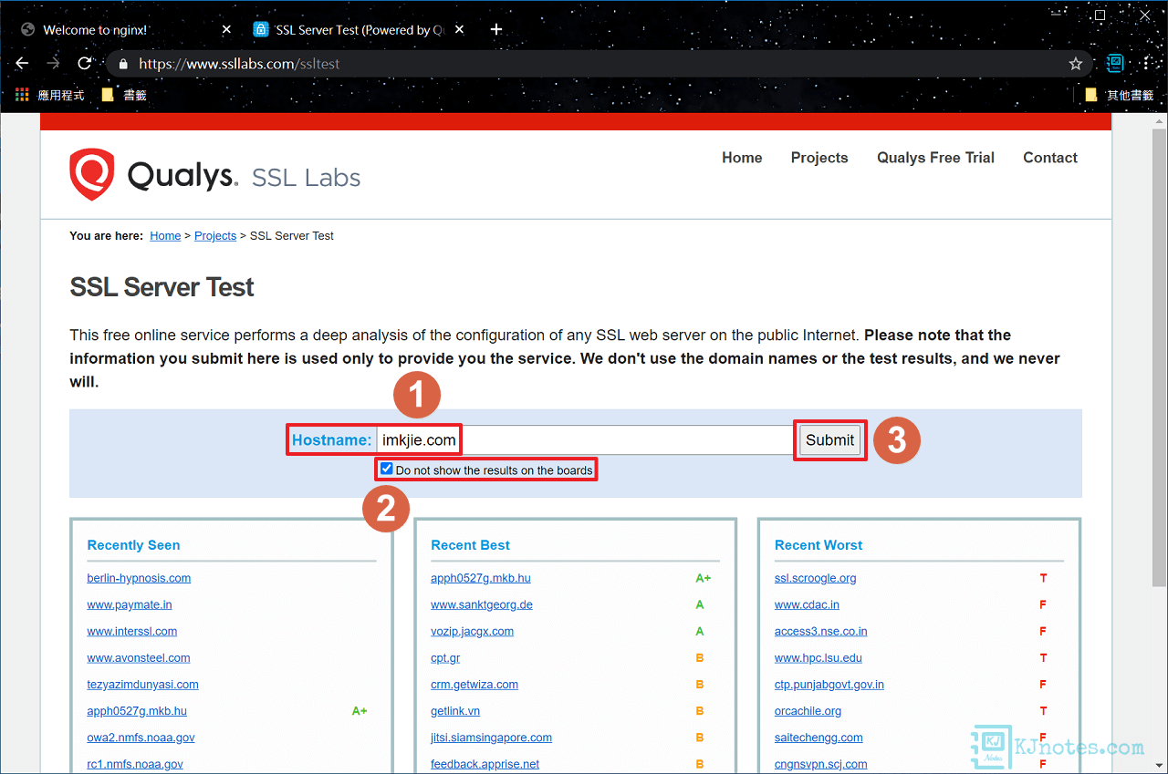Open the browser extension icon beside the star
The width and height of the screenshot is (1168, 774).
1115,63
